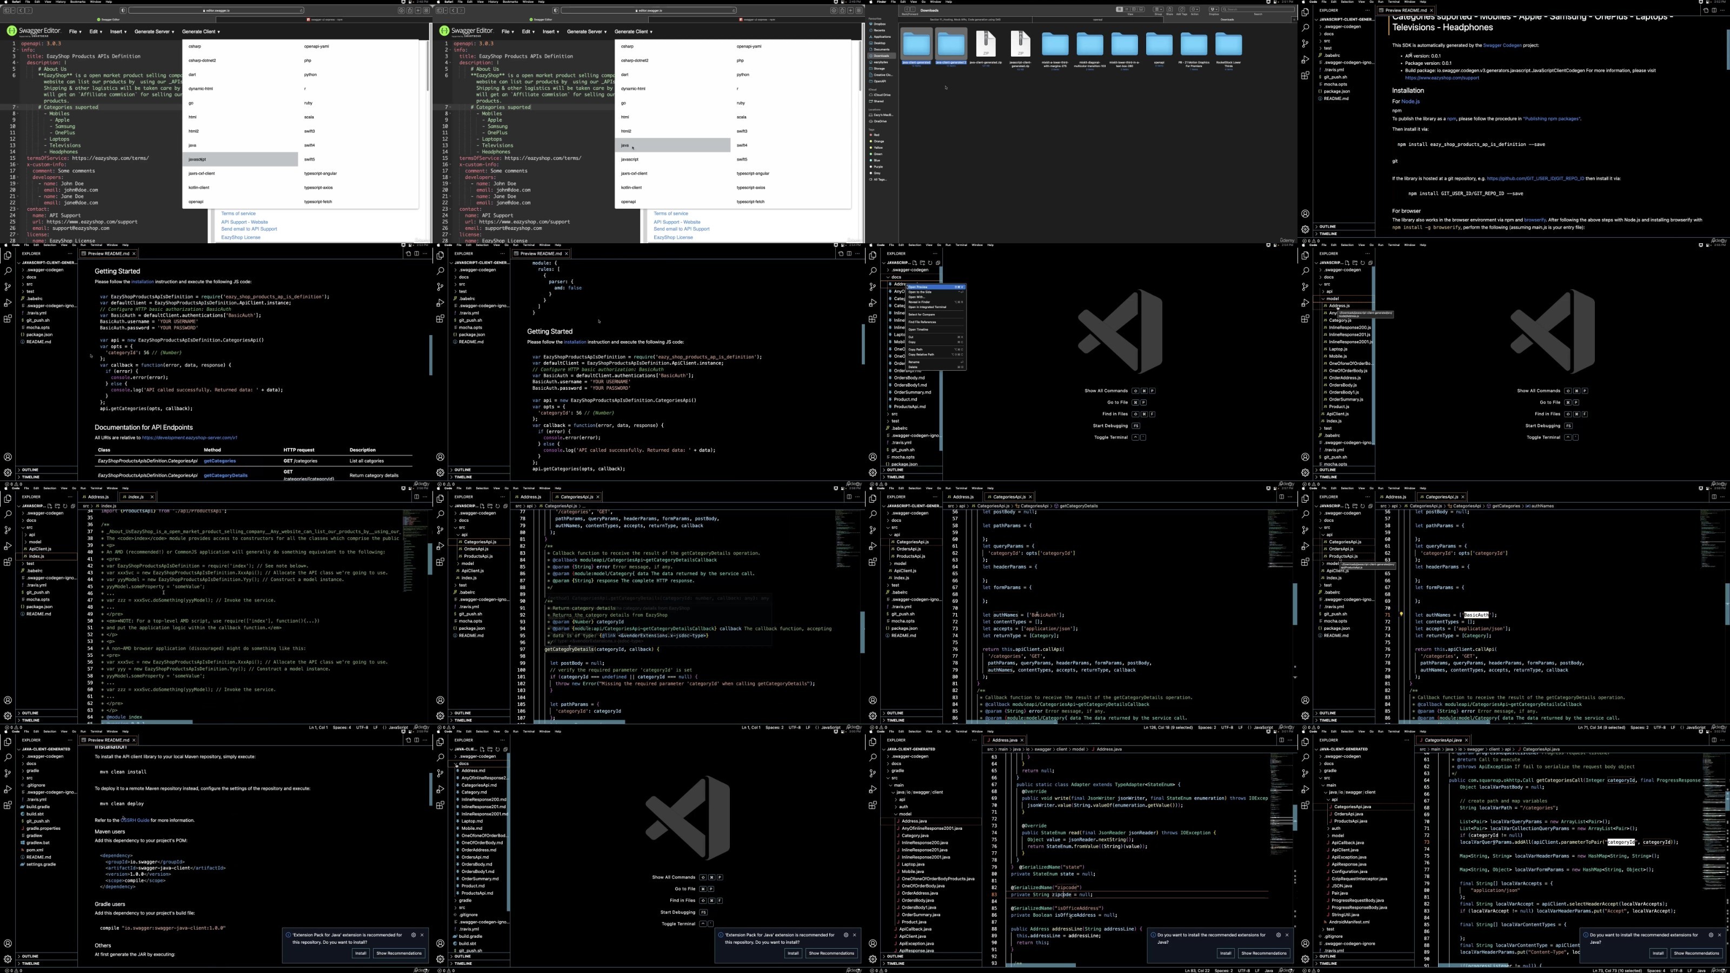Collapse the JAVA-CLIE root folder chevron
Screen dimensions: 1730x973
pyautogui.click(x=452, y=749)
